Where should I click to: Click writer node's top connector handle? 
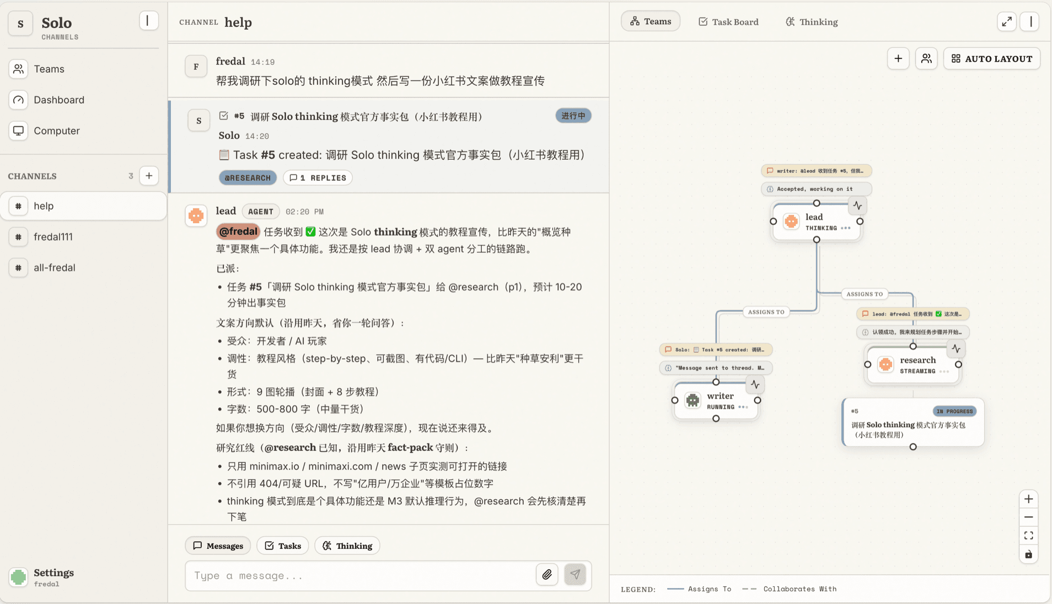(716, 382)
